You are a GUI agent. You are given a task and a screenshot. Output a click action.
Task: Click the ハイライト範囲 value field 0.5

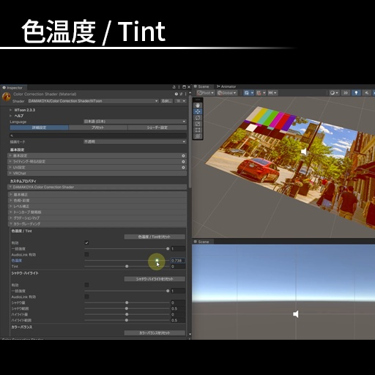178,320
